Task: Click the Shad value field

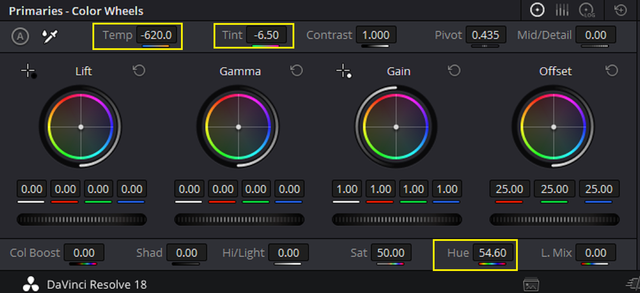Action: point(186,253)
